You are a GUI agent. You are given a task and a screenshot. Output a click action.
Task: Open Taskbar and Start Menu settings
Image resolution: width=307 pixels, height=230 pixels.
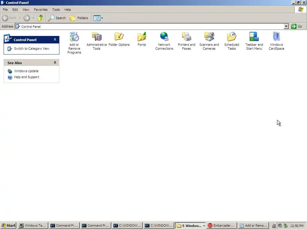click(254, 41)
